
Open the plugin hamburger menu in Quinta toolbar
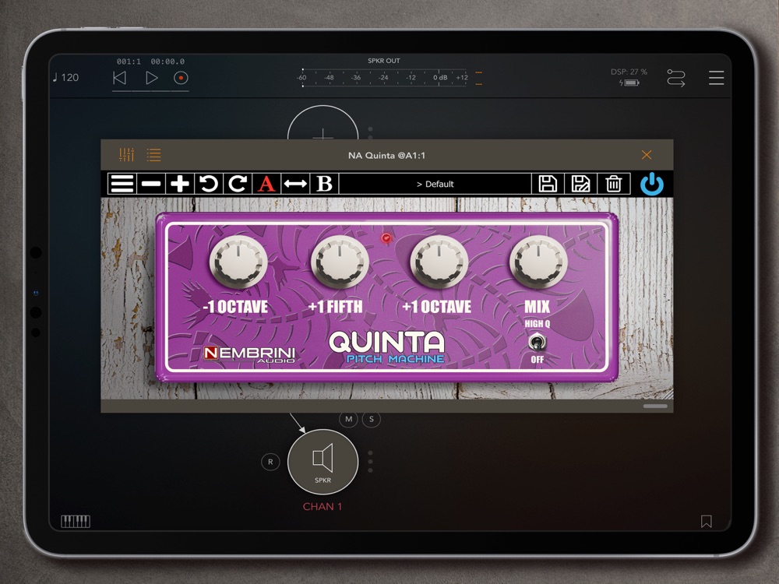click(x=122, y=184)
